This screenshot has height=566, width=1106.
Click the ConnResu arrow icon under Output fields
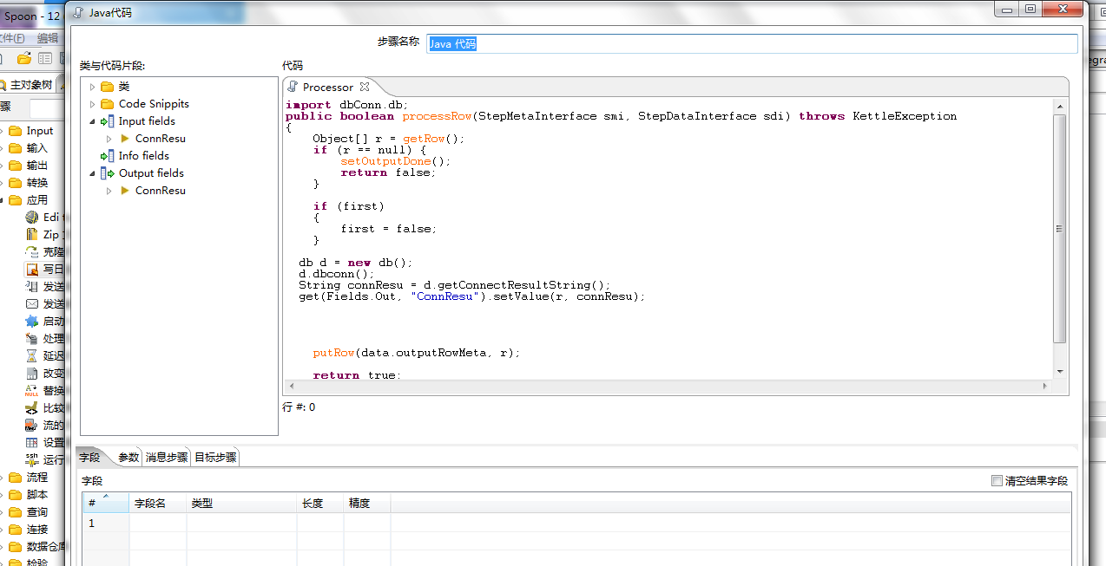125,191
